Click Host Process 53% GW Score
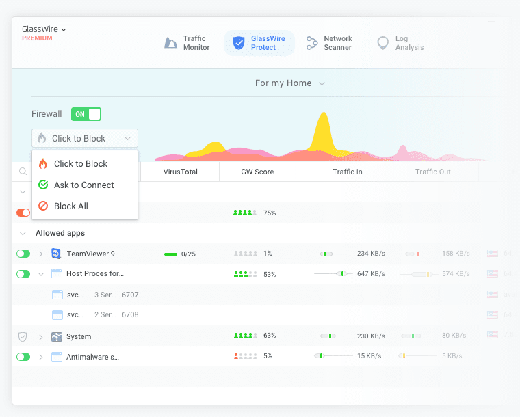The width and height of the screenshot is (520, 417). coord(255,274)
